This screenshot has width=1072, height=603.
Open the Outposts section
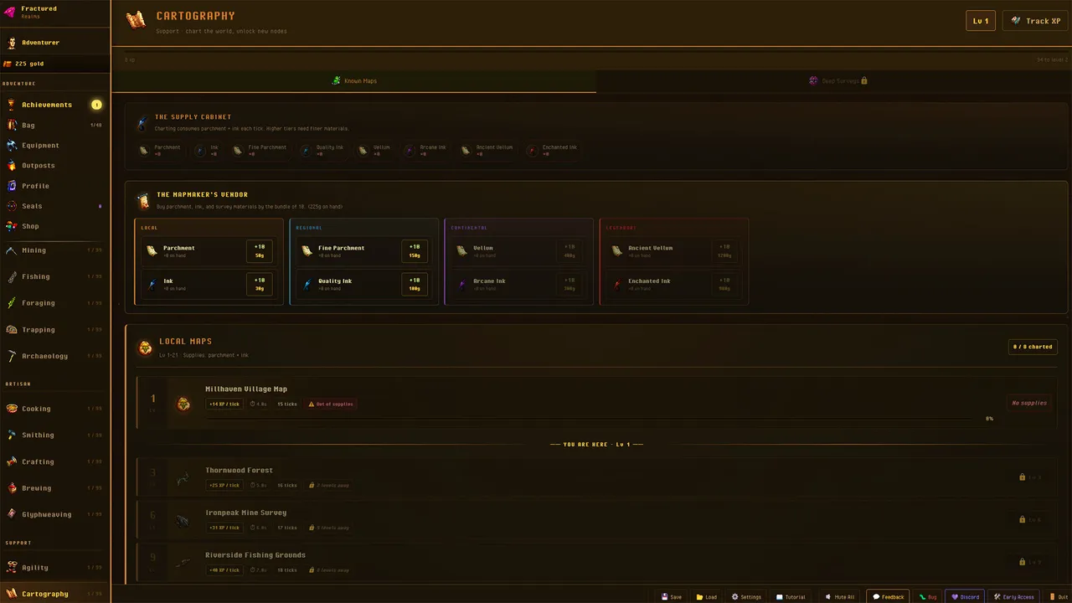[x=54, y=165]
